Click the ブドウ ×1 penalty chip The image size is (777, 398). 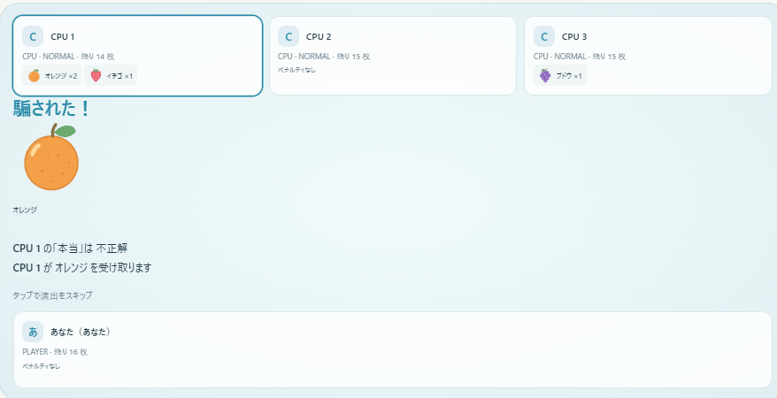click(560, 76)
